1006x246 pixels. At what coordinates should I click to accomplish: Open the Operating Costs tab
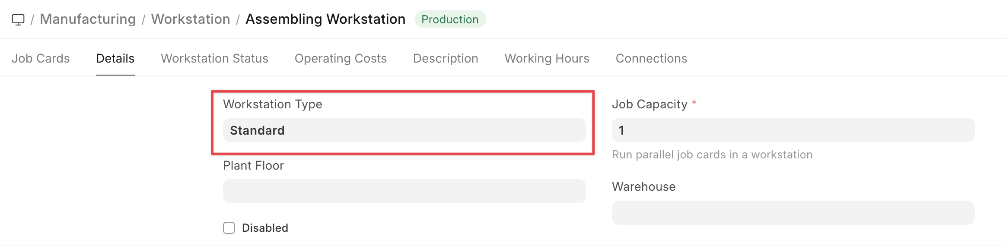pyautogui.click(x=341, y=58)
